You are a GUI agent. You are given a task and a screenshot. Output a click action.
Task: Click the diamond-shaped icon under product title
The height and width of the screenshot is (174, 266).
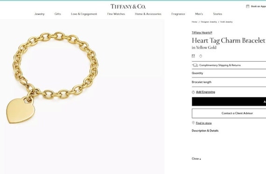coord(201,56)
